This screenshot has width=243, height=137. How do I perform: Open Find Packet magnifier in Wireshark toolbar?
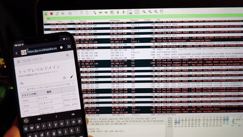[95, 13]
